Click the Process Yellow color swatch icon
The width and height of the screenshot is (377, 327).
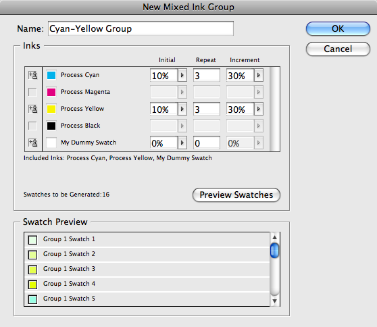(x=51, y=109)
